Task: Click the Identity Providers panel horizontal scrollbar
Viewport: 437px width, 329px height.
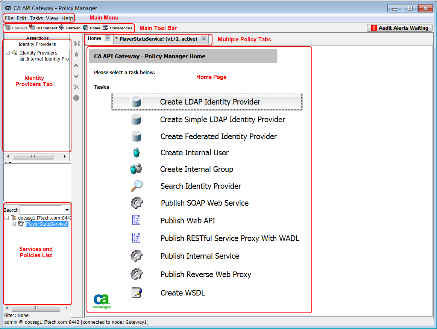Action: pos(33,156)
